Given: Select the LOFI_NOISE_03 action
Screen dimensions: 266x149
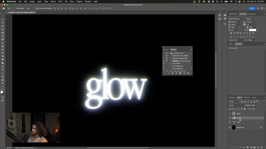Looking at the screenshot, I should coord(177,69).
